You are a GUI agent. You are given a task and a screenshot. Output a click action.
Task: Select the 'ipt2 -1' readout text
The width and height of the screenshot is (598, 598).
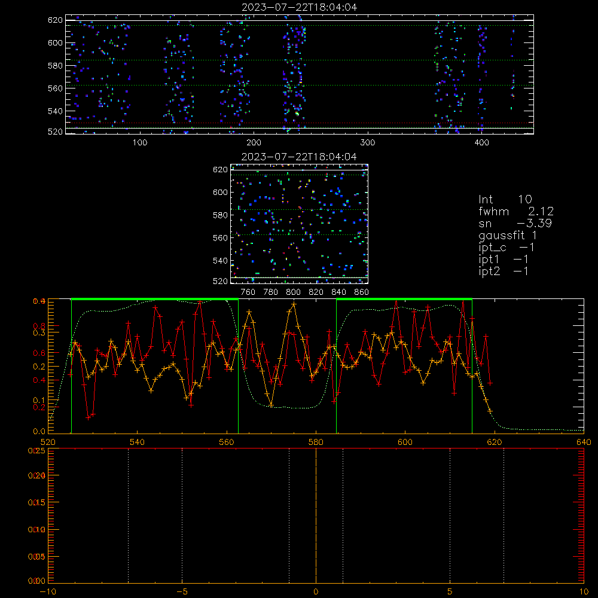(x=504, y=271)
